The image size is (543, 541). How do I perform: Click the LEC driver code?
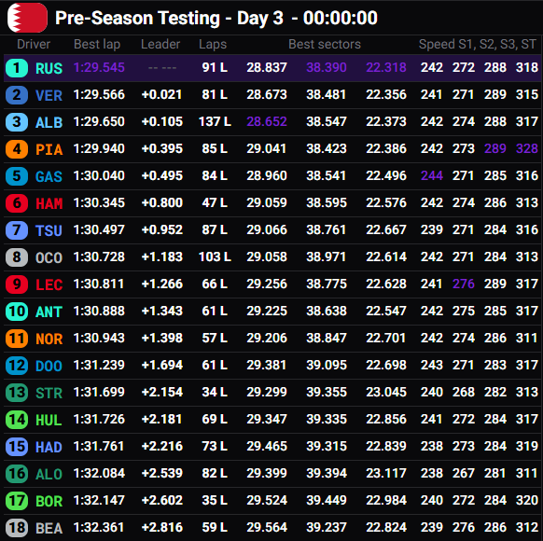[49, 284]
